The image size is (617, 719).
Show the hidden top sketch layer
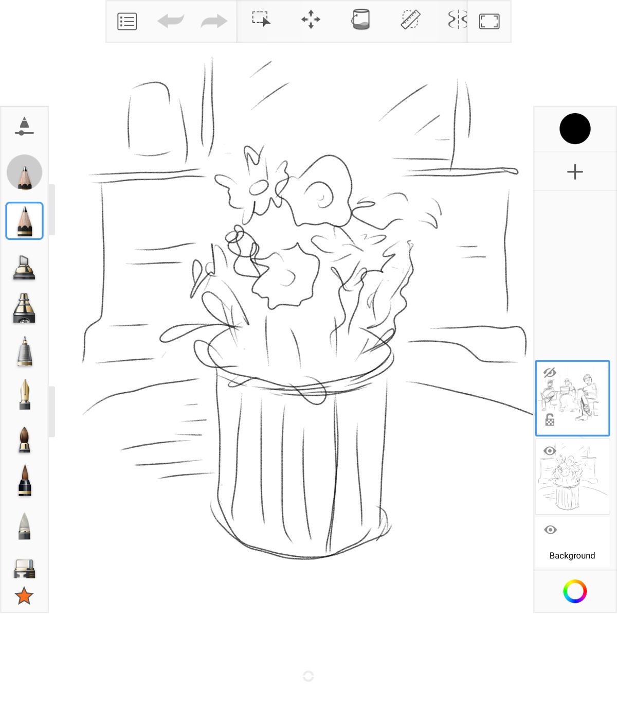tap(550, 373)
